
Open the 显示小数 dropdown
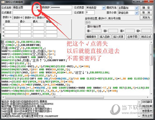tap(128, 12)
